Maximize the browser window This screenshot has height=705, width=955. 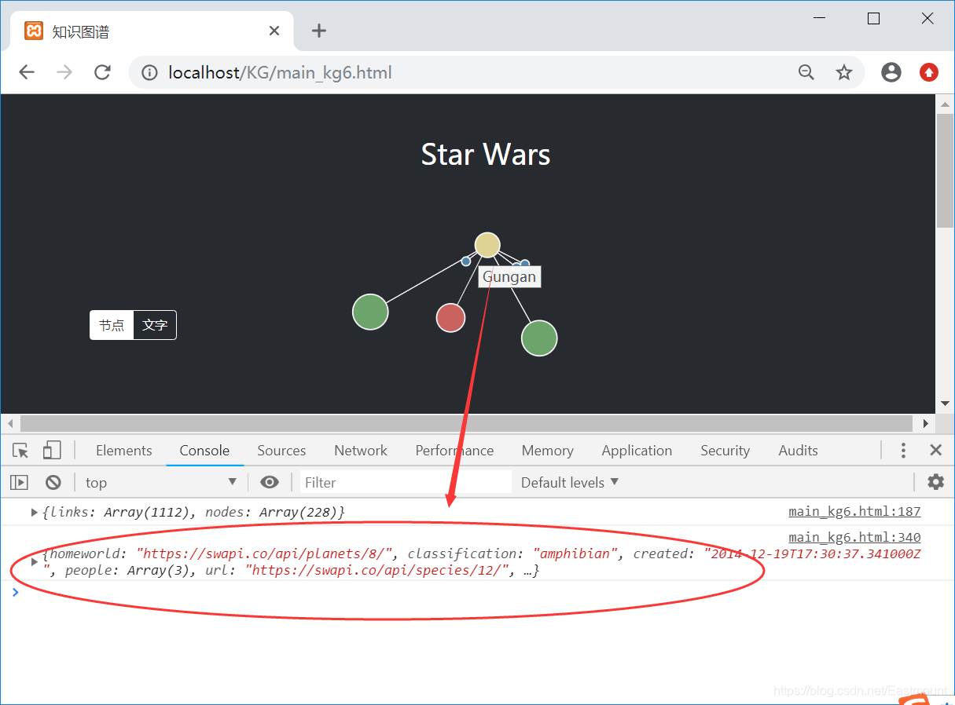pyautogui.click(x=873, y=19)
